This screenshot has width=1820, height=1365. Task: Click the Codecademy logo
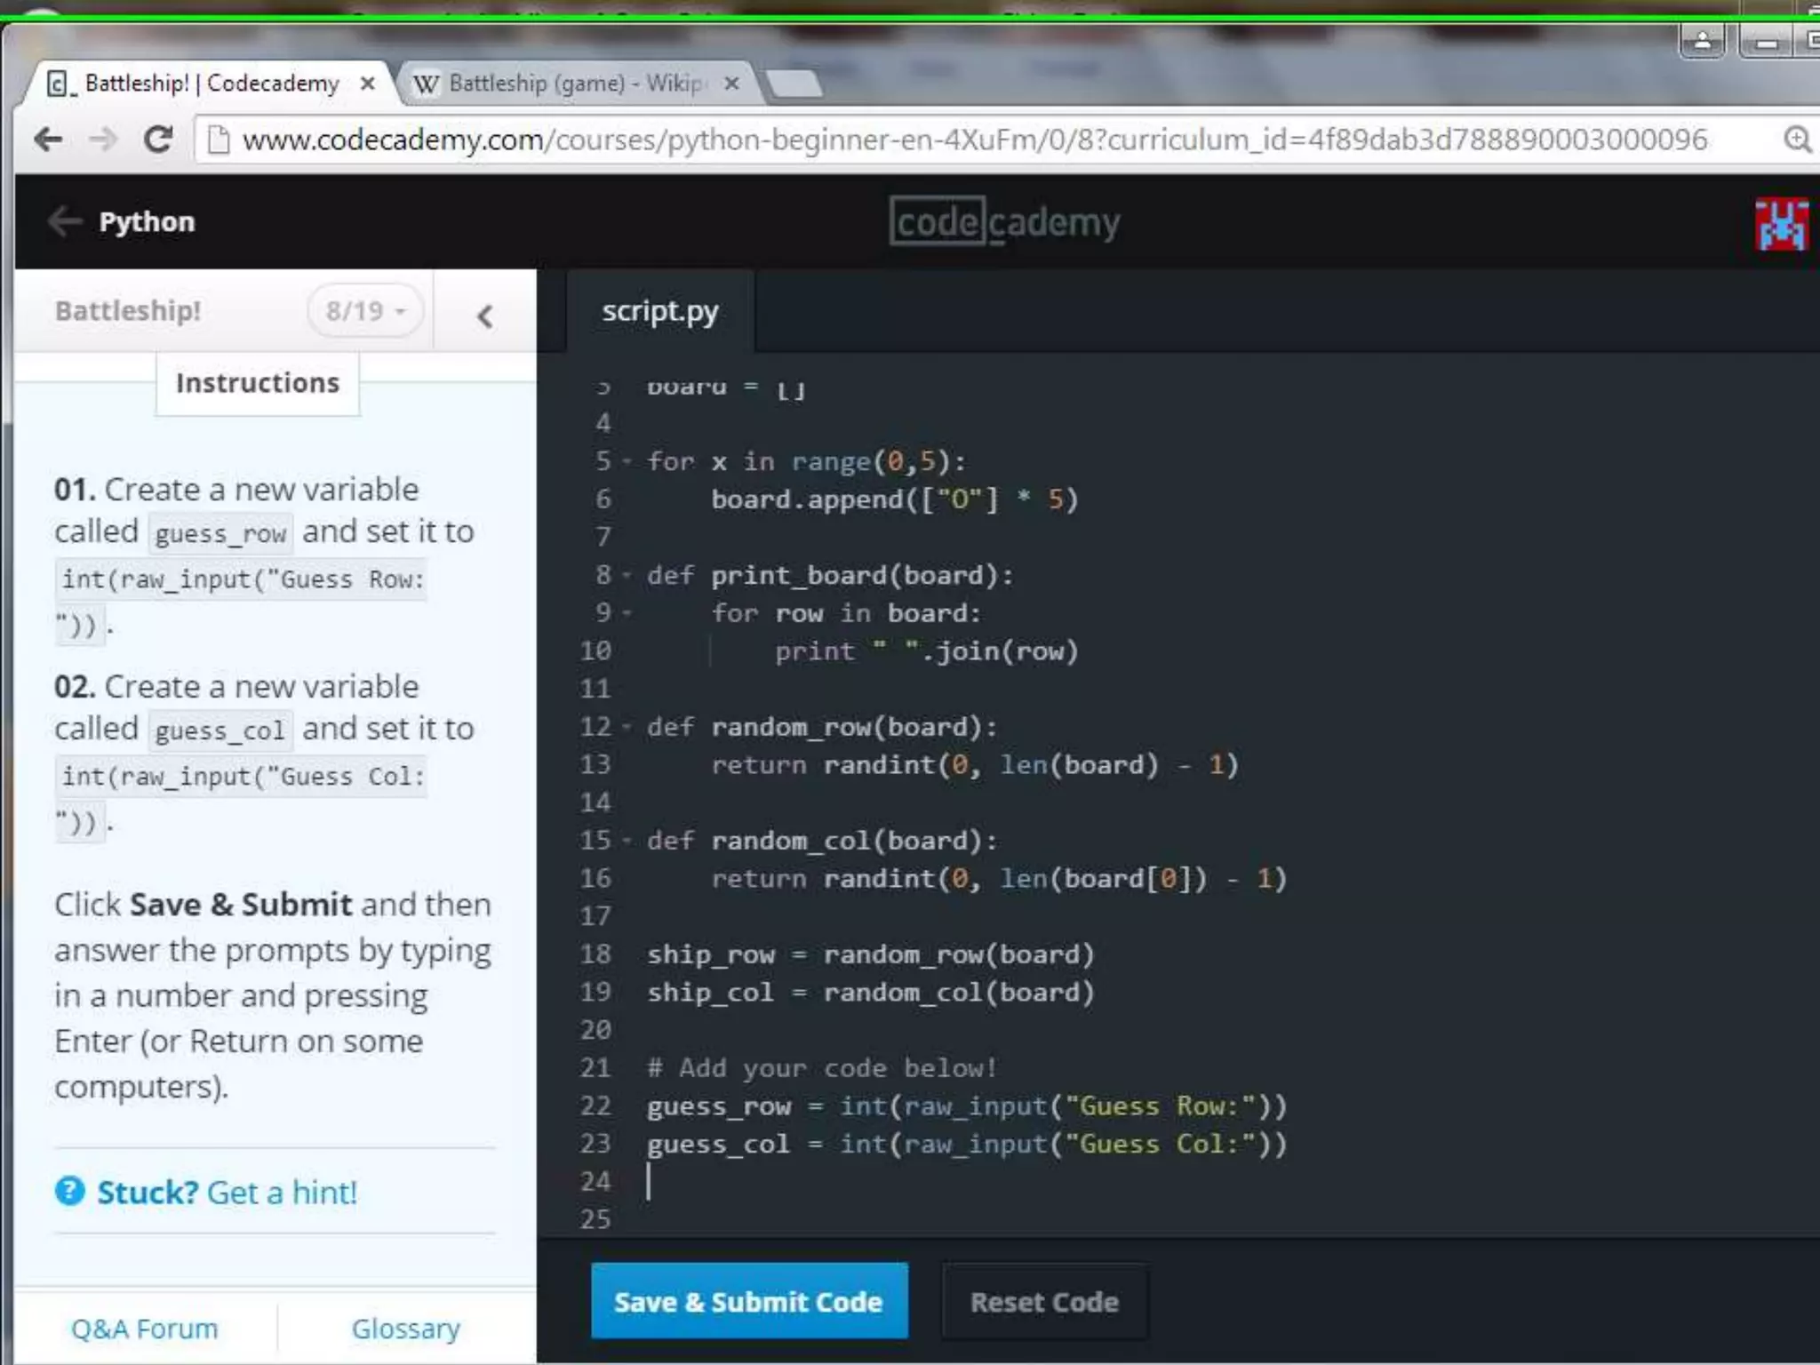pyautogui.click(x=1004, y=222)
